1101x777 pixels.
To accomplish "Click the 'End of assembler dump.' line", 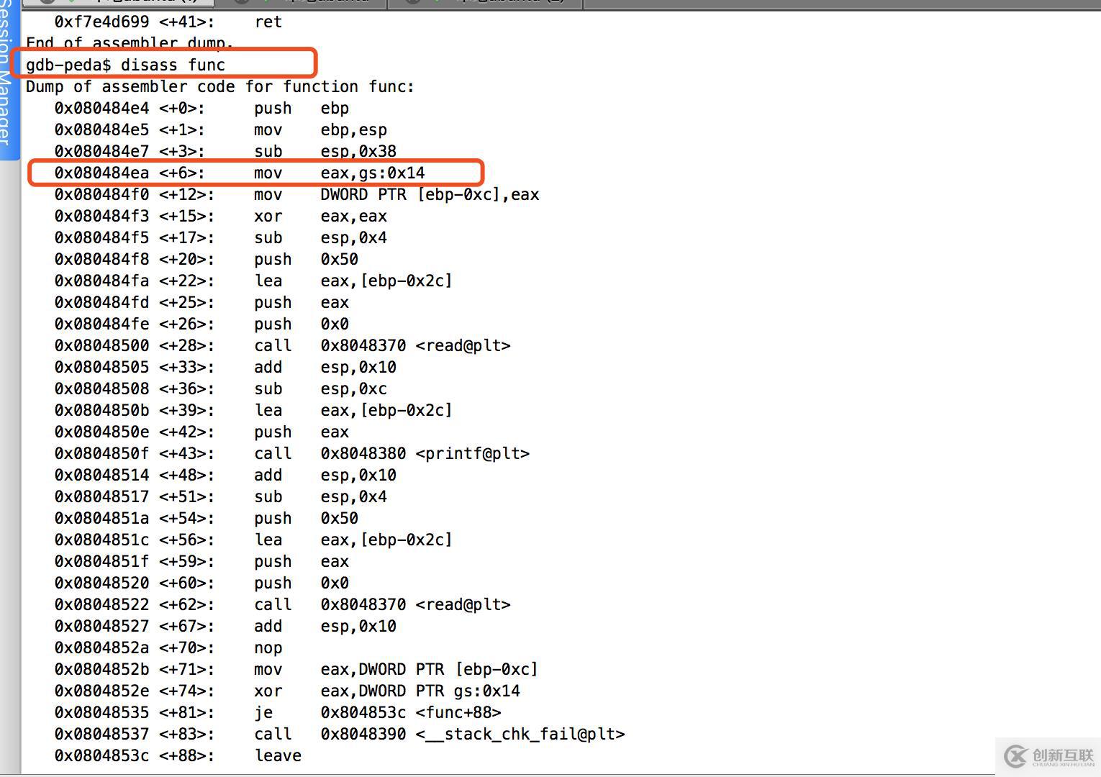I will [130, 43].
